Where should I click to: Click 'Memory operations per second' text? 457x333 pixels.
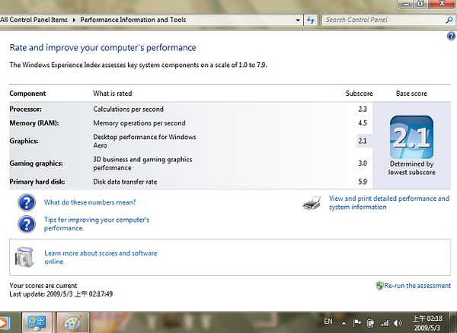[x=139, y=123]
